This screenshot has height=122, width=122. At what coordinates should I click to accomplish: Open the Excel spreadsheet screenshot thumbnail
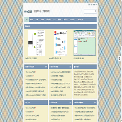[x=84, y=43]
